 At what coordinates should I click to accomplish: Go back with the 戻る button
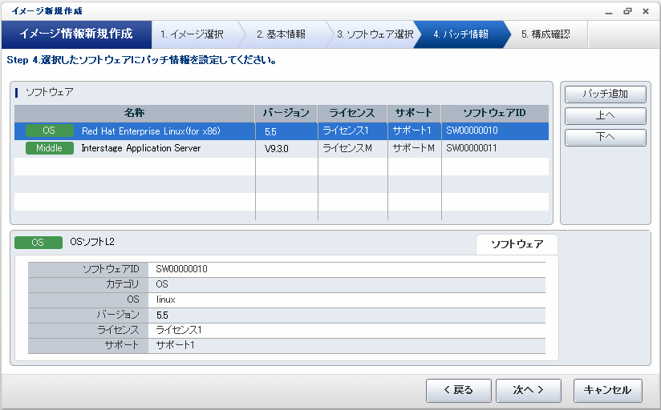459,390
